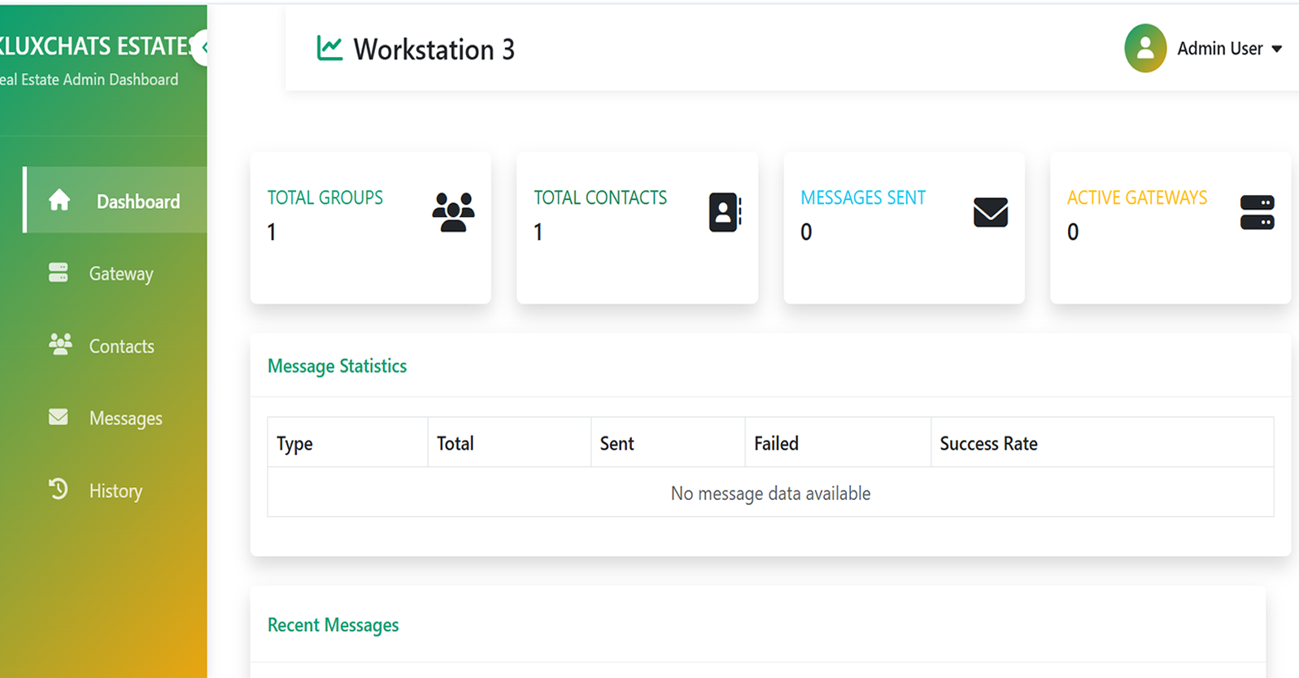1299x678 pixels.
Task: Open the Admin User dropdown arrow
Action: tap(1277, 50)
